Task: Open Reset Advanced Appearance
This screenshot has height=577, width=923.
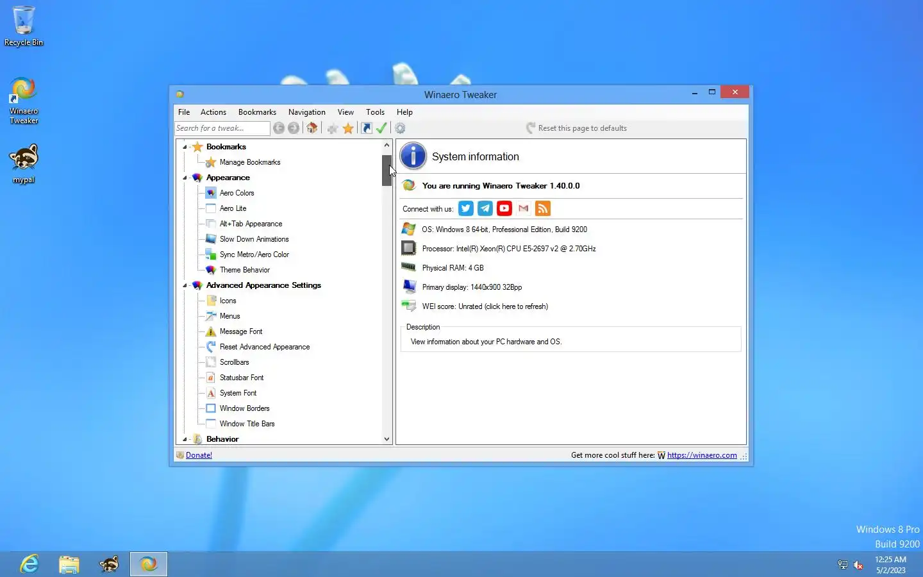Action: (x=264, y=347)
